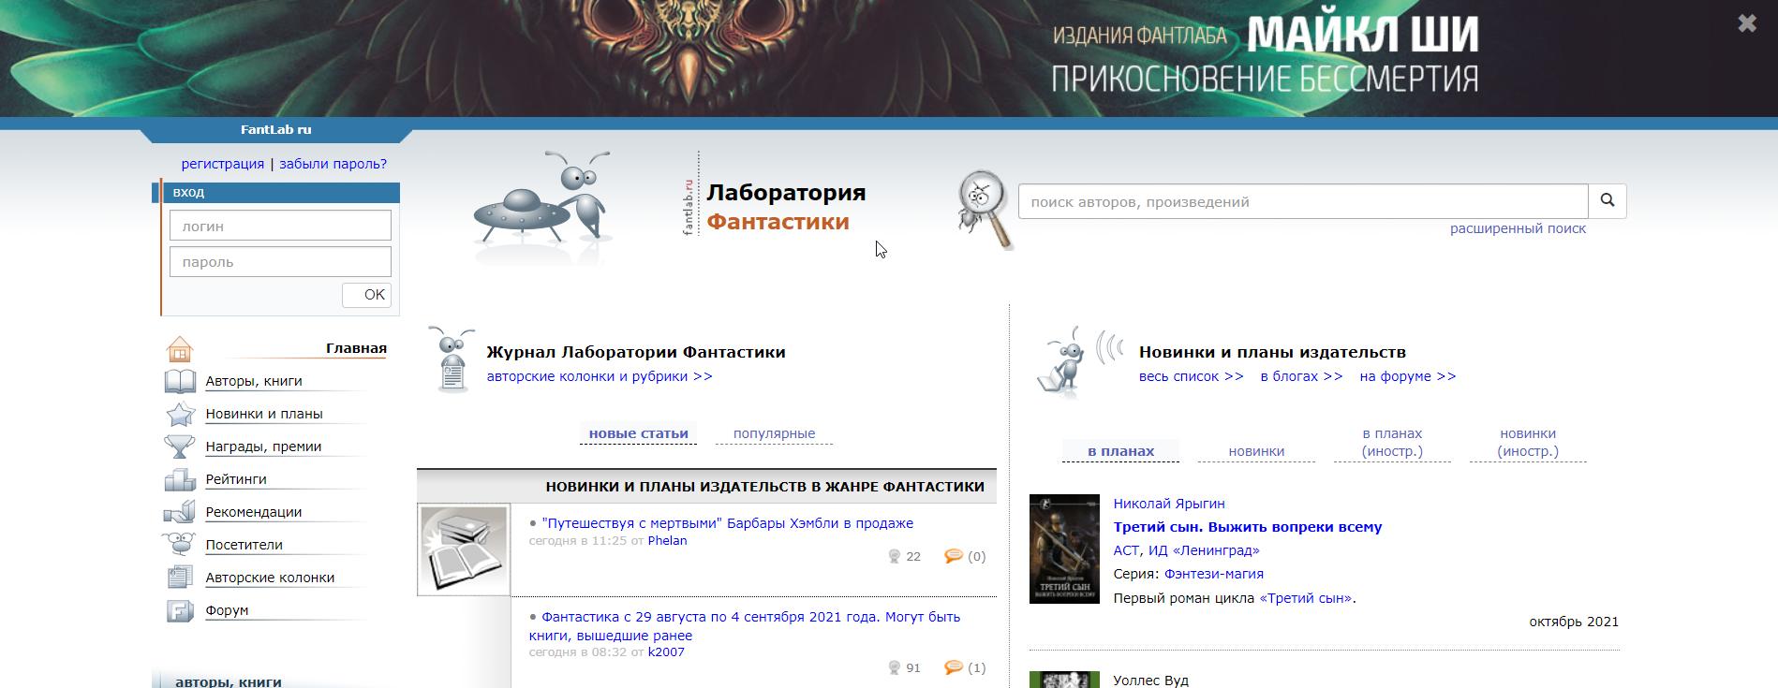Open Форум menu item
1778x688 pixels.
tap(227, 610)
